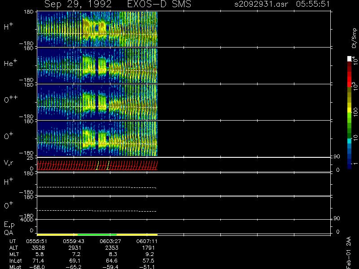This screenshot has height=269, width=359.
Task: Click the "O++" panel label
Action: [11, 99]
